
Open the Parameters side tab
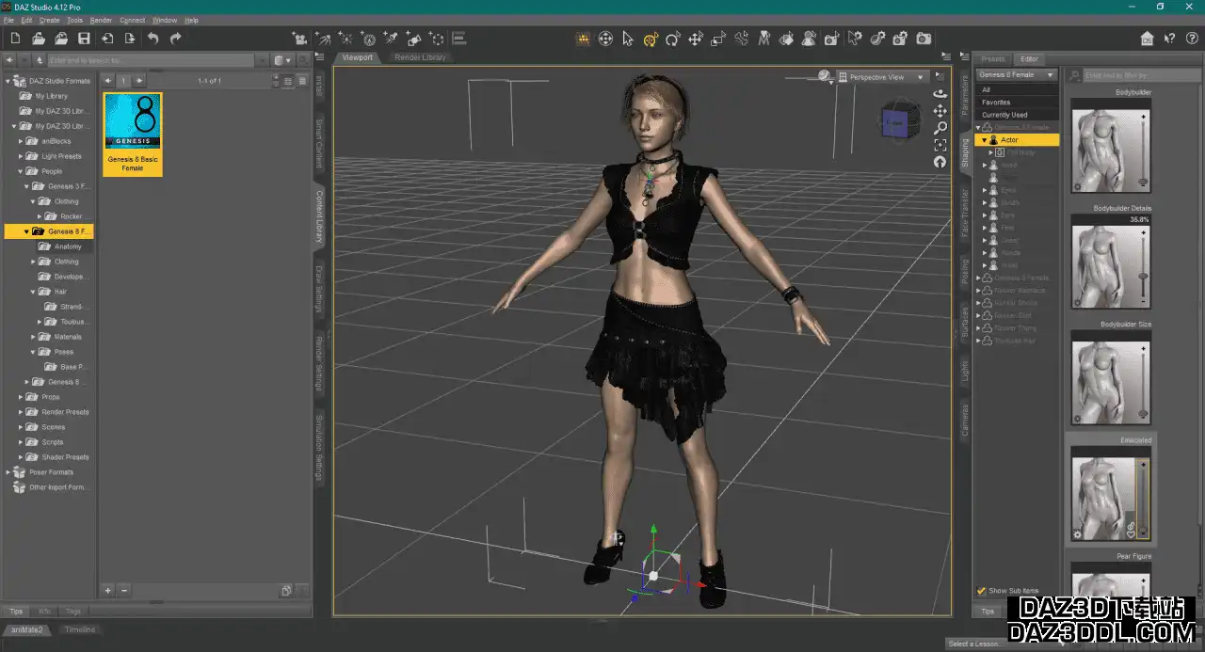[964, 95]
